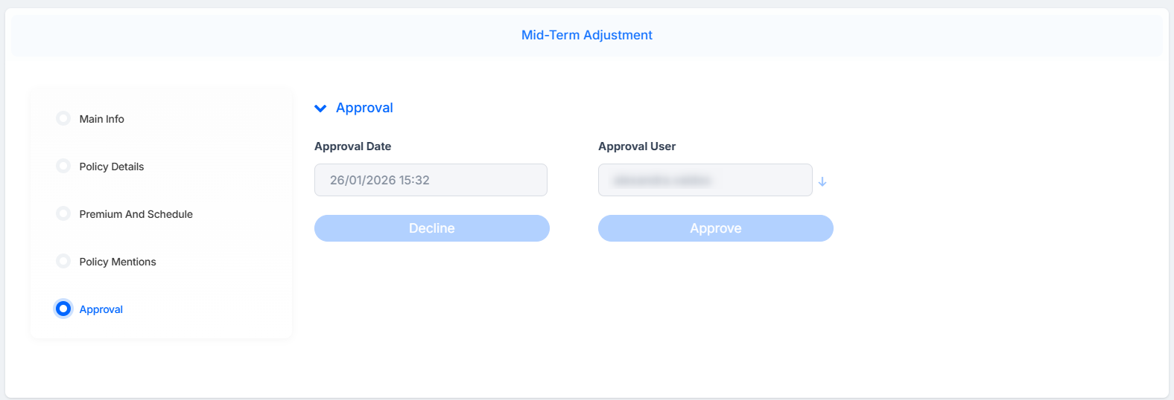
Task: Go to the Policy Details step label
Action: [x=112, y=167]
